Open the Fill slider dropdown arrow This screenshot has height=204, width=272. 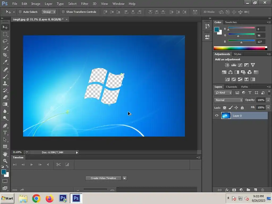tap(268, 108)
